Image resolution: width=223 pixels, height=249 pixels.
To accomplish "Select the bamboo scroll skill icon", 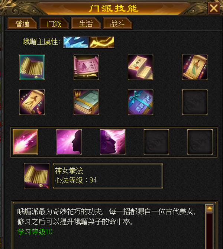I will (x=32, y=67).
